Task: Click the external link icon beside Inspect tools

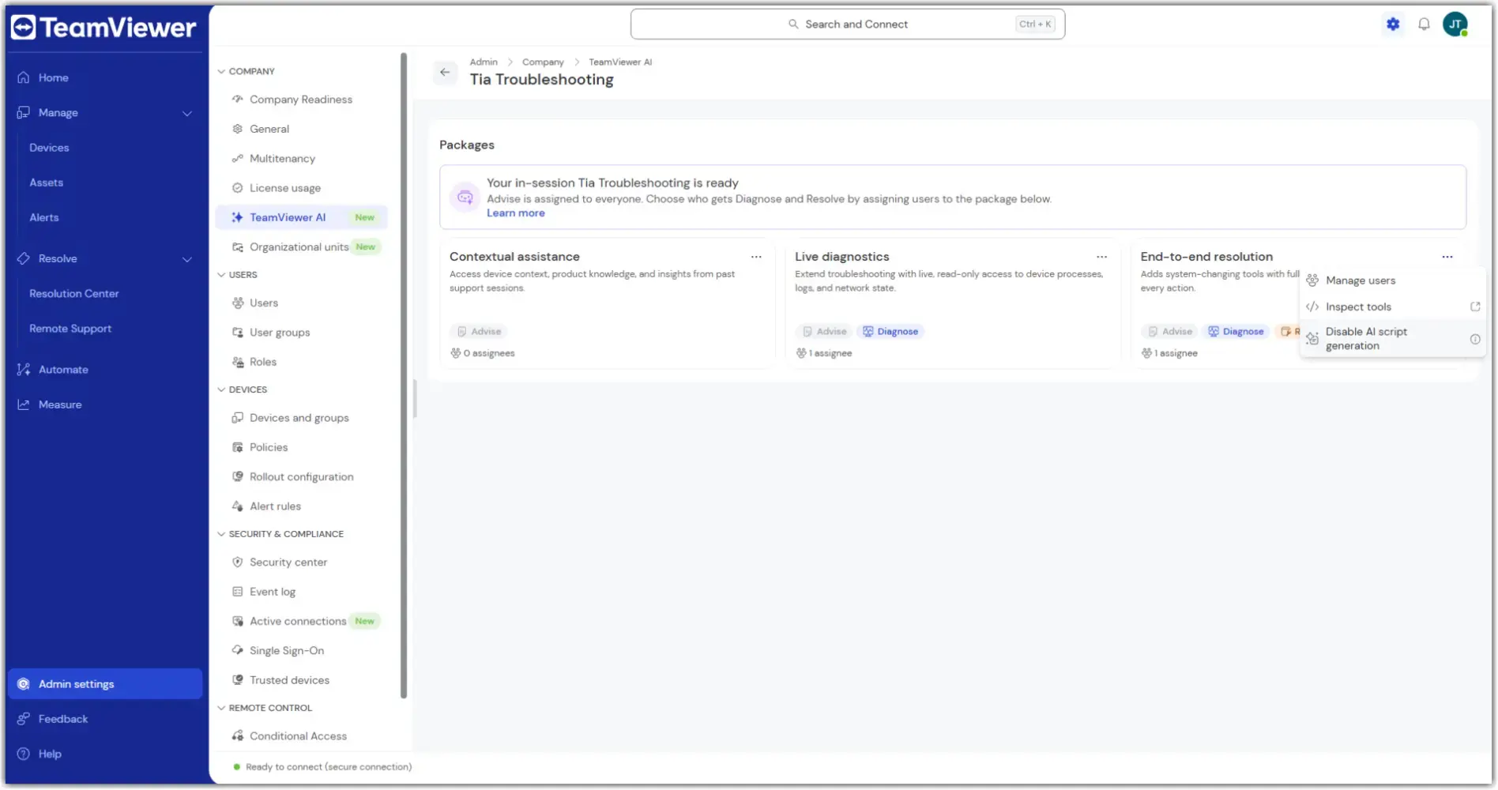Action: [1474, 307]
